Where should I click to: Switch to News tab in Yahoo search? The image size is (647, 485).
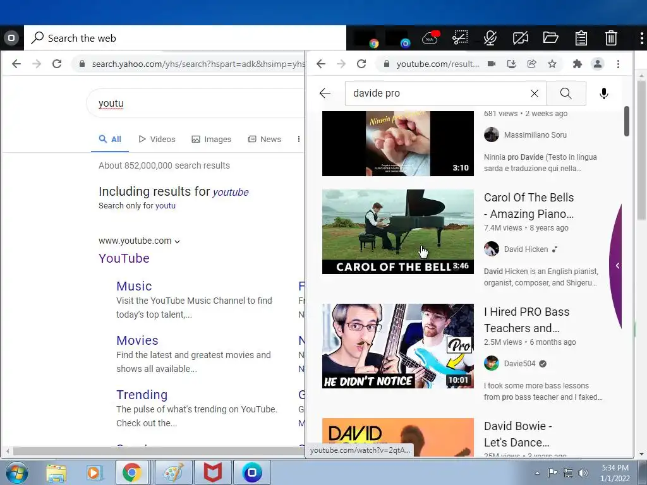point(265,140)
